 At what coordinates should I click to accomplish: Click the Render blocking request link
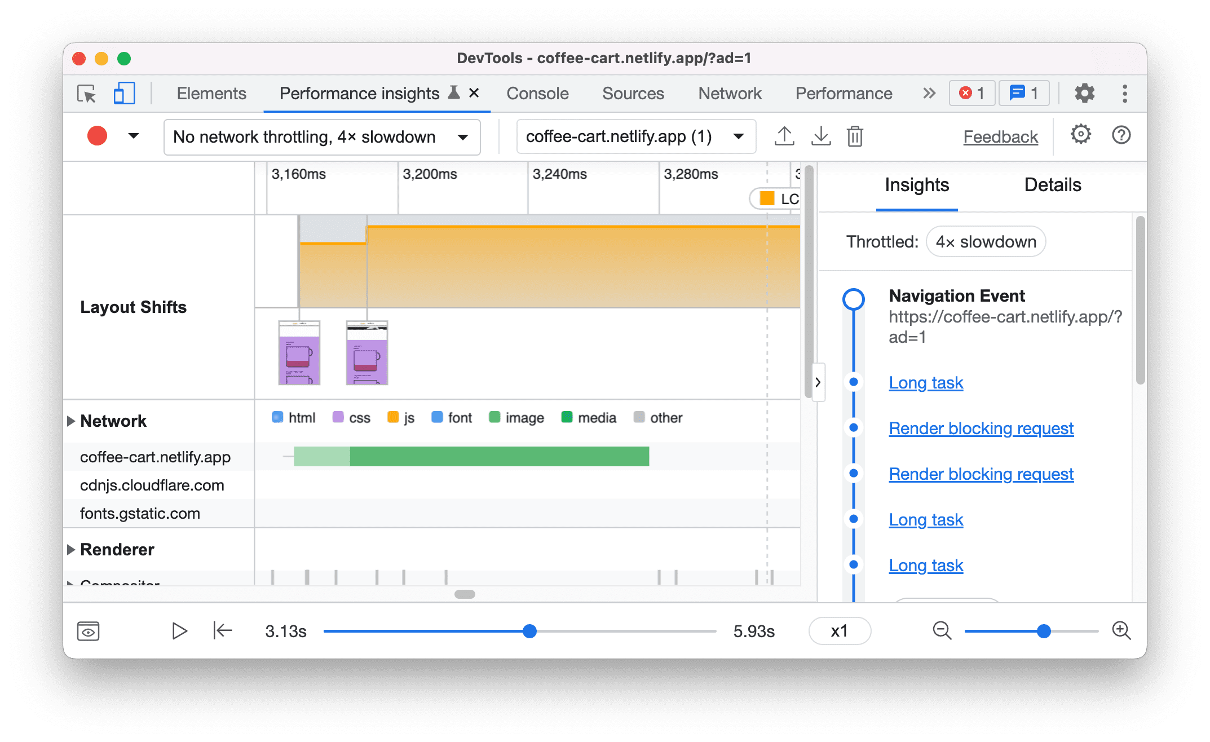tap(982, 427)
